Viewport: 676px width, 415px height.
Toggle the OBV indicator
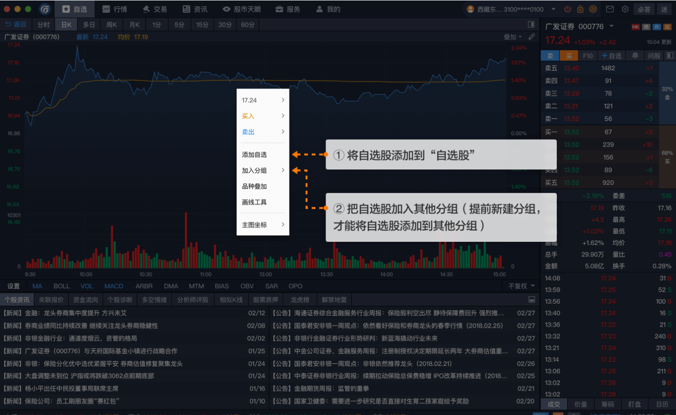click(247, 286)
